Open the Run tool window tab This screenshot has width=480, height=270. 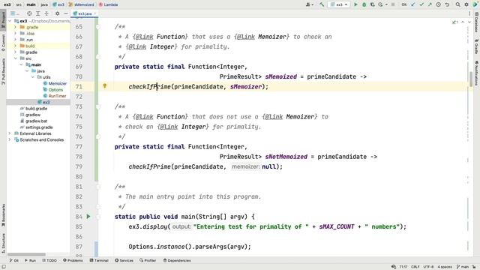pyautogui.click(x=30, y=260)
